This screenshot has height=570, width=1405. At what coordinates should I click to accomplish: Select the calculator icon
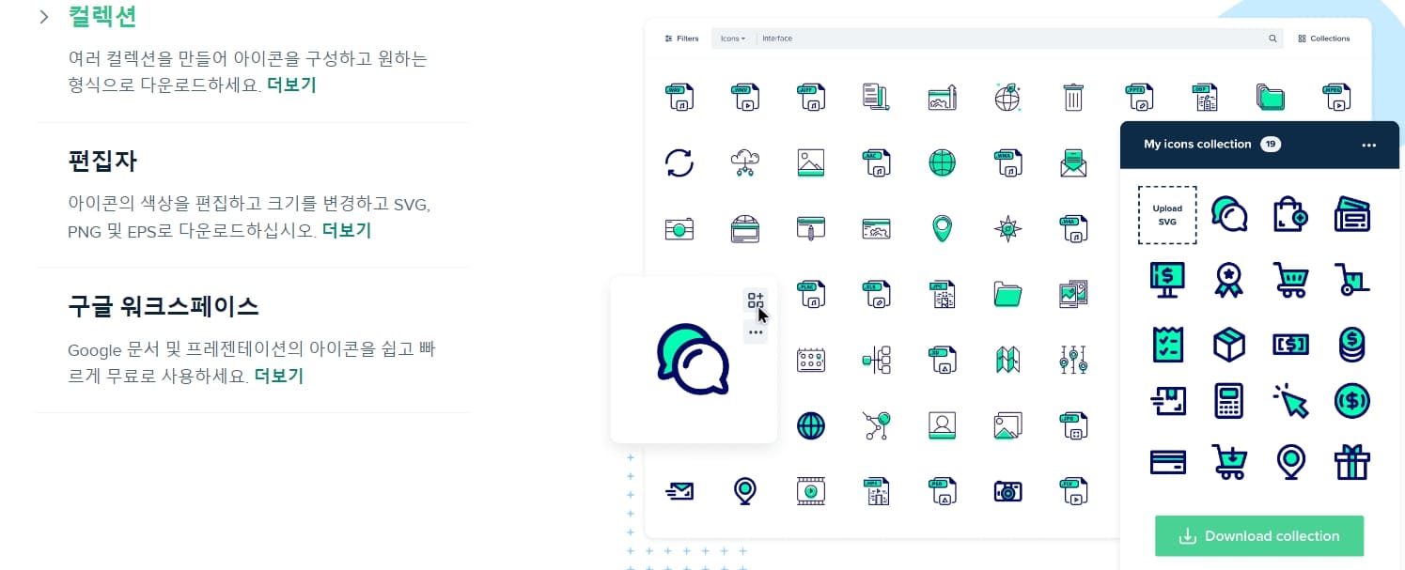point(1229,402)
